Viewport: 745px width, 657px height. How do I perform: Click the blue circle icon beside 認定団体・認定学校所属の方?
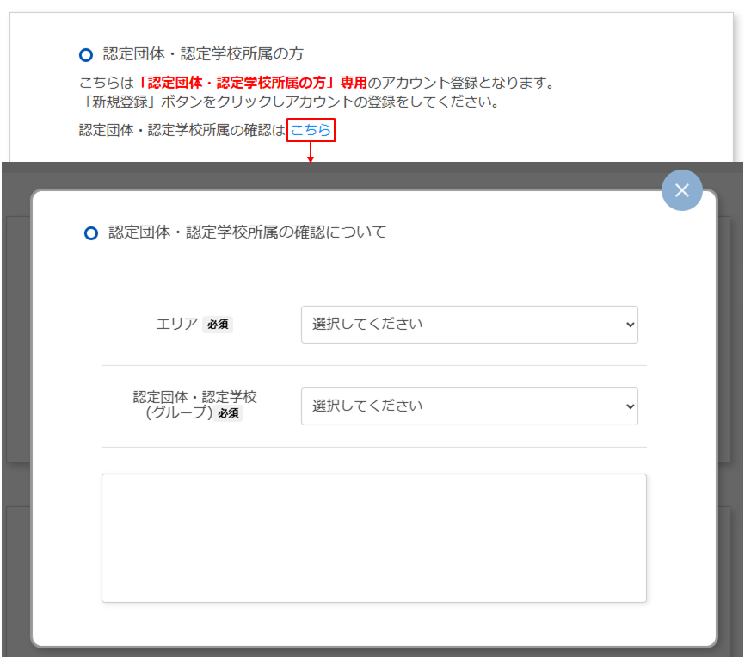coord(85,55)
